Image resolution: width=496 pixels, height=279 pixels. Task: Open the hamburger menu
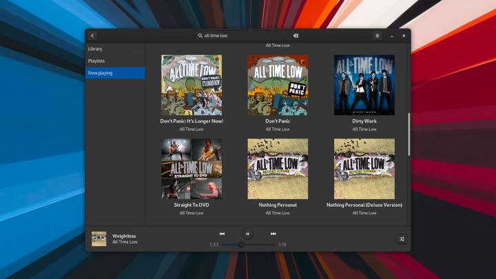377,35
